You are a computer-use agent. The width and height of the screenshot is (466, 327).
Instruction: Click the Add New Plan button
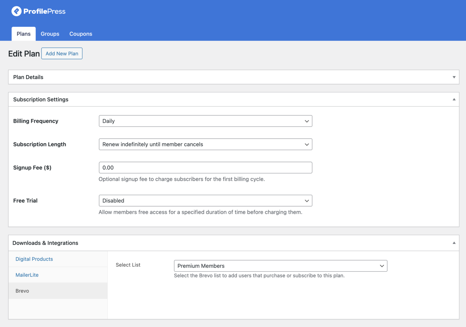tap(62, 53)
